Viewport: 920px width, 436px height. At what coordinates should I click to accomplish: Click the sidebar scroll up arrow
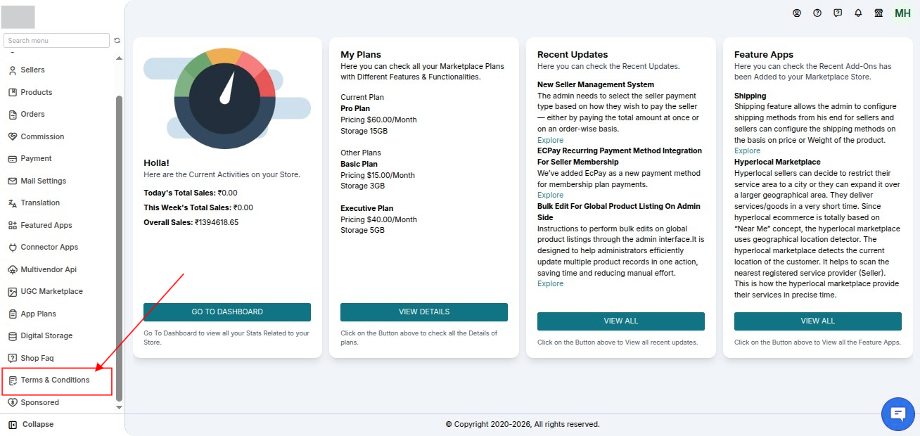(119, 58)
